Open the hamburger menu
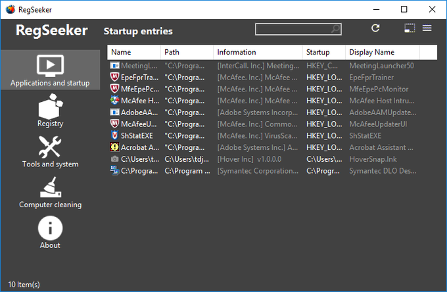447x292 pixels. tap(427, 28)
